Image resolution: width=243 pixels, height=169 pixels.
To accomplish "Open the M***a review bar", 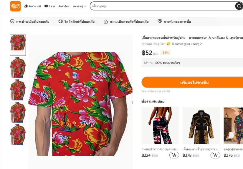I will [192, 63].
